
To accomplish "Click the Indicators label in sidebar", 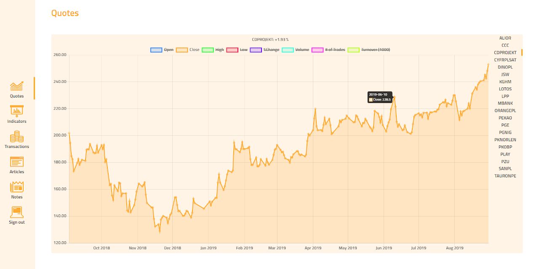I will [x=17, y=121].
